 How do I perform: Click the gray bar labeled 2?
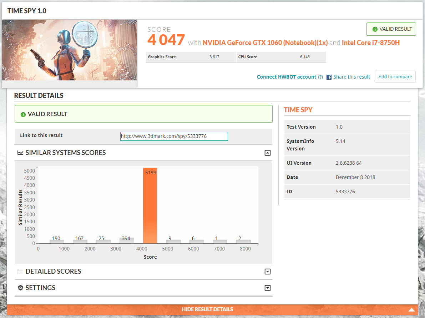click(243, 242)
